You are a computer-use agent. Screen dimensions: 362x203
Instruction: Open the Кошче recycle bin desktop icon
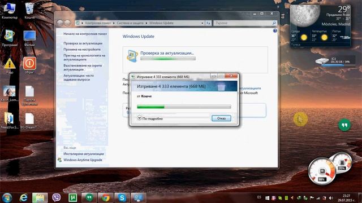[29, 10]
